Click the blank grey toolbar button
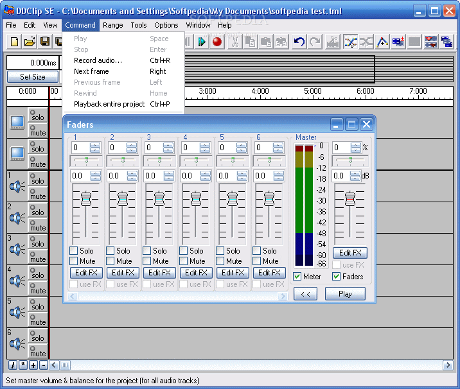 (414, 42)
